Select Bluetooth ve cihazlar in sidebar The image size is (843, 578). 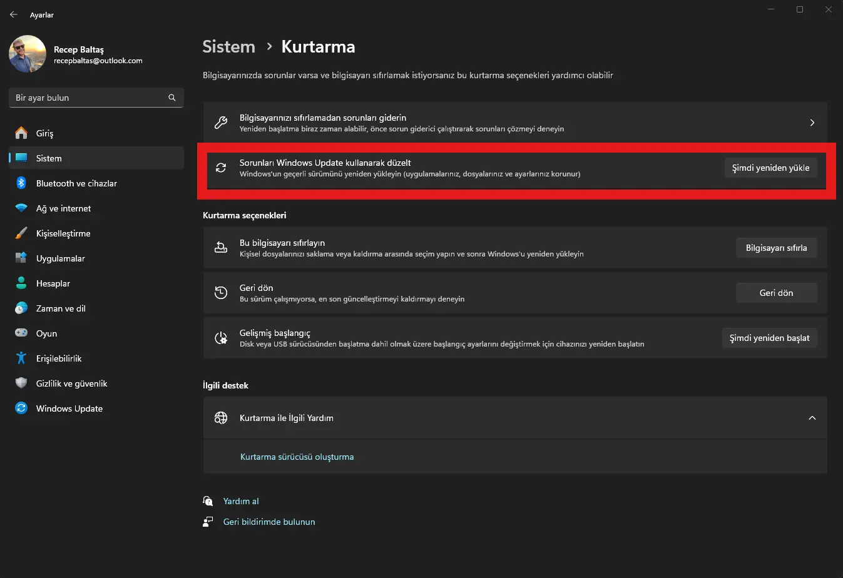click(96, 183)
